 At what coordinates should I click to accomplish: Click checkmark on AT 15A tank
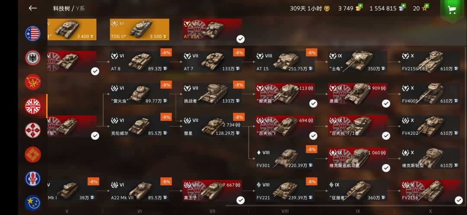pyautogui.click(x=240, y=39)
